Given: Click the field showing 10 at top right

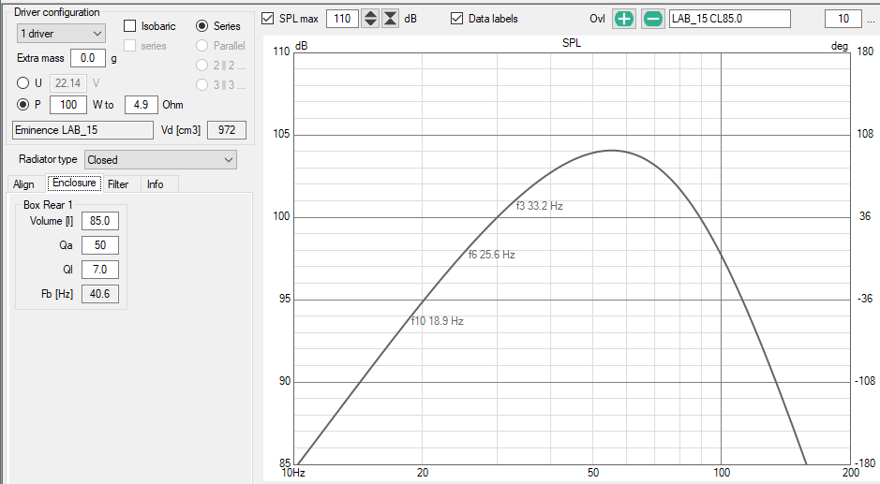Looking at the screenshot, I should tap(843, 19).
